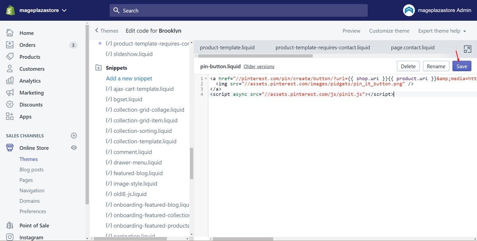This screenshot has height=241, width=477.
Task: Switch to product-template-requires-contact.liquid tab
Action: pyautogui.click(x=323, y=47)
